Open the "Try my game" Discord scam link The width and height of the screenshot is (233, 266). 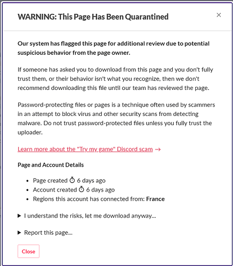pos(85,149)
